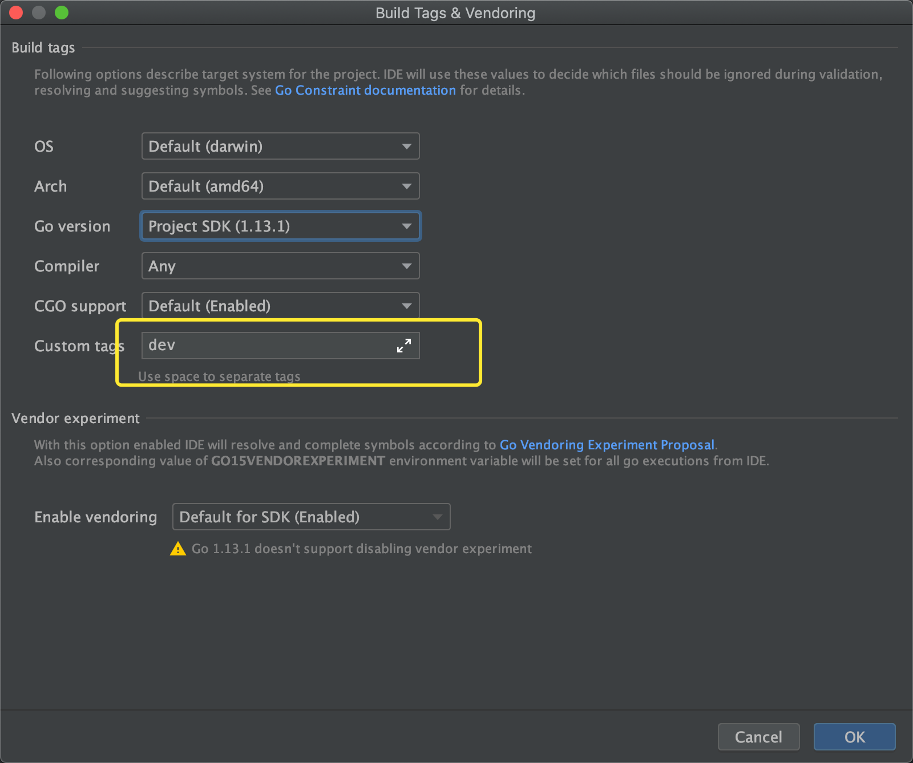Expand the Go version combo box
The height and width of the screenshot is (763, 913).
pos(280,226)
